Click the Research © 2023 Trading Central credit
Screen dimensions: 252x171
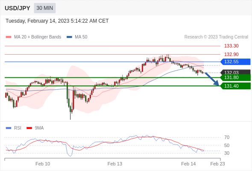click(216, 37)
